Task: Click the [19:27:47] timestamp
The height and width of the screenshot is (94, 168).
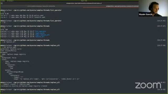Action: tap(161, 26)
